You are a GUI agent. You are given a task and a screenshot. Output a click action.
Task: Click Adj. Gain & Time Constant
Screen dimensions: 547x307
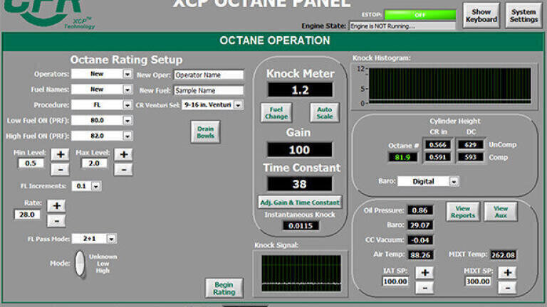pos(300,203)
